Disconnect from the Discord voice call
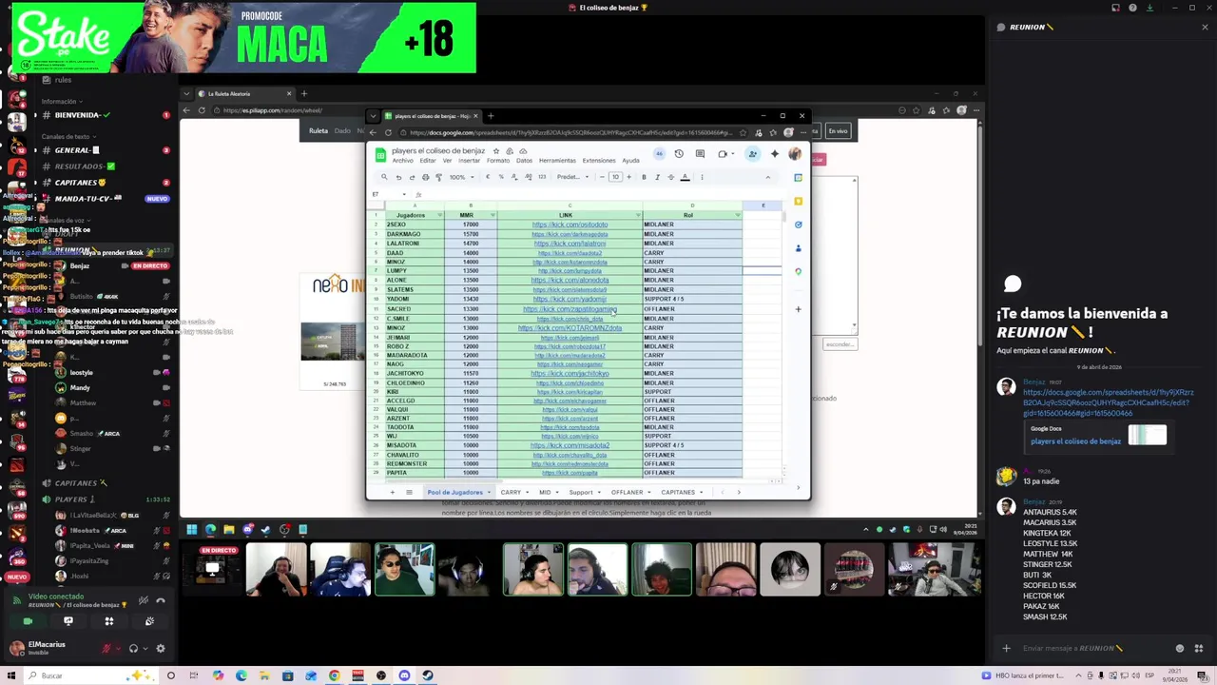 tap(161, 600)
